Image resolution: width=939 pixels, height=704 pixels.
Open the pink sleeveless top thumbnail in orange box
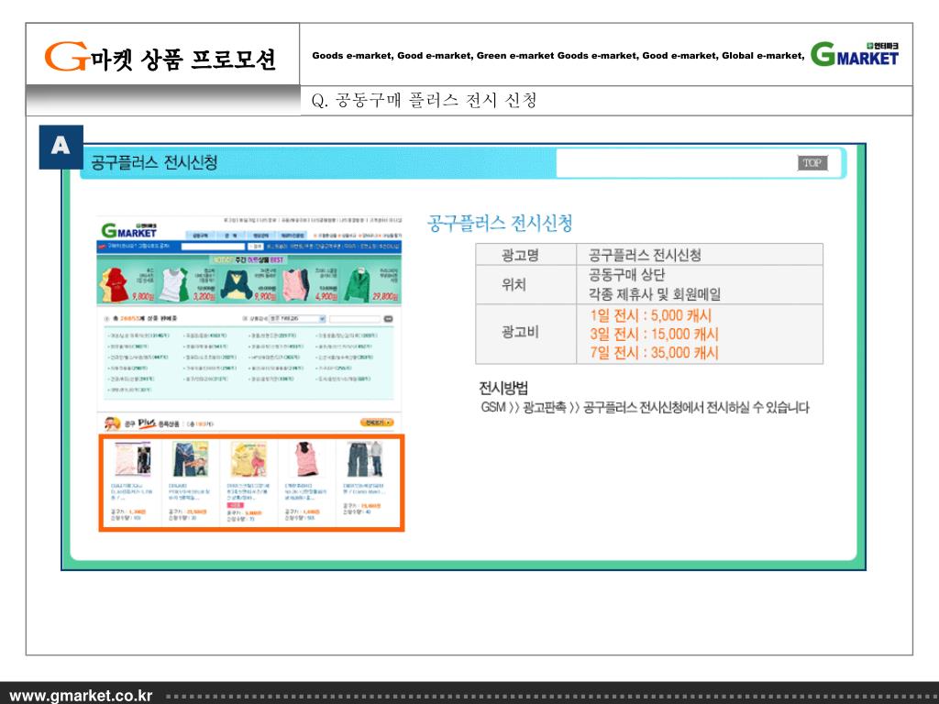tap(305, 458)
